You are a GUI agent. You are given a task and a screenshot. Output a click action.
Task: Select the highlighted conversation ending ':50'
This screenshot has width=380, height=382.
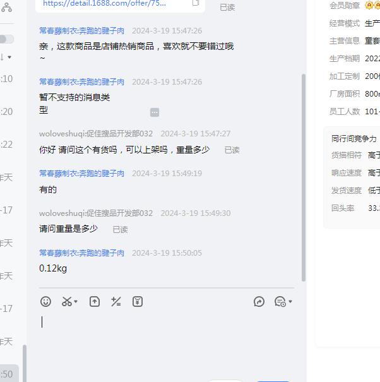(x=9, y=374)
